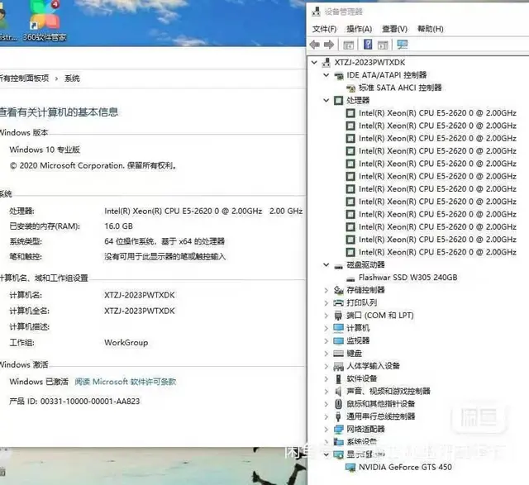Expand the 监视器 branch
This screenshot has height=485, width=529.
(326, 340)
